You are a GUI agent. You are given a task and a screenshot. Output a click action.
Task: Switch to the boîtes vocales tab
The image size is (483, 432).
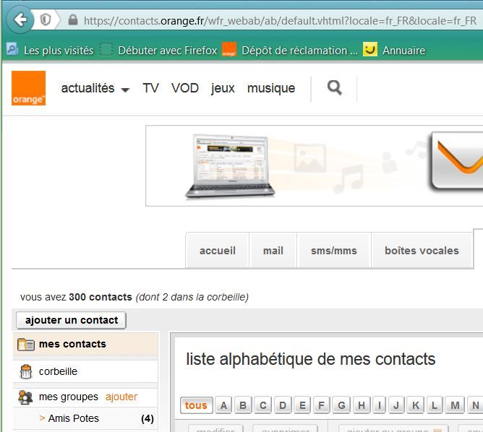point(422,251)
